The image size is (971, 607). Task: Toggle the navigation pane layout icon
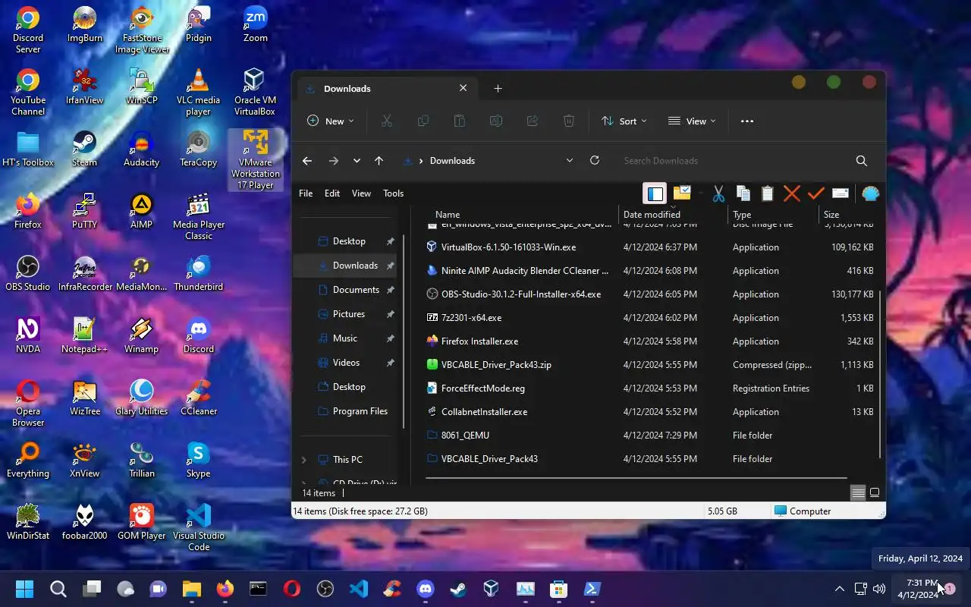[x=655, y=193]
